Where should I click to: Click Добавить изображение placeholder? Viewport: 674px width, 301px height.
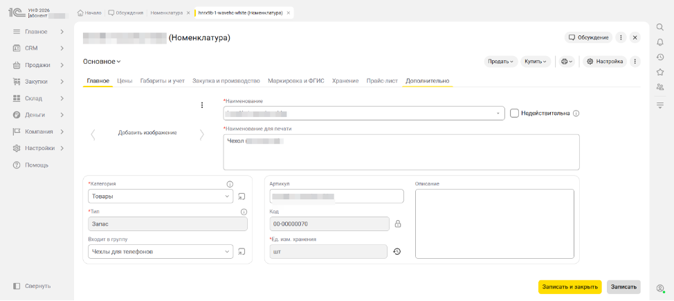click(147, 133)
